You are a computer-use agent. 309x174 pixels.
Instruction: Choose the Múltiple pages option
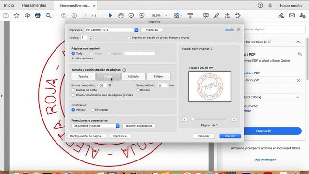pyautogui.click(x=133, y=76)
